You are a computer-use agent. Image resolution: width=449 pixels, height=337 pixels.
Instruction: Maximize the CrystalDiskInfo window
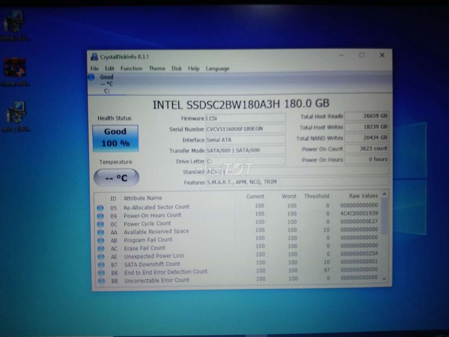click(361, 55)
